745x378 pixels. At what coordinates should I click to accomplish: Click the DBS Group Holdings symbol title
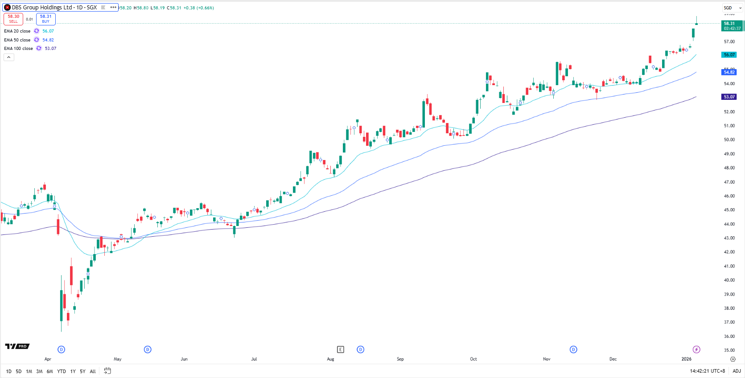54,8
